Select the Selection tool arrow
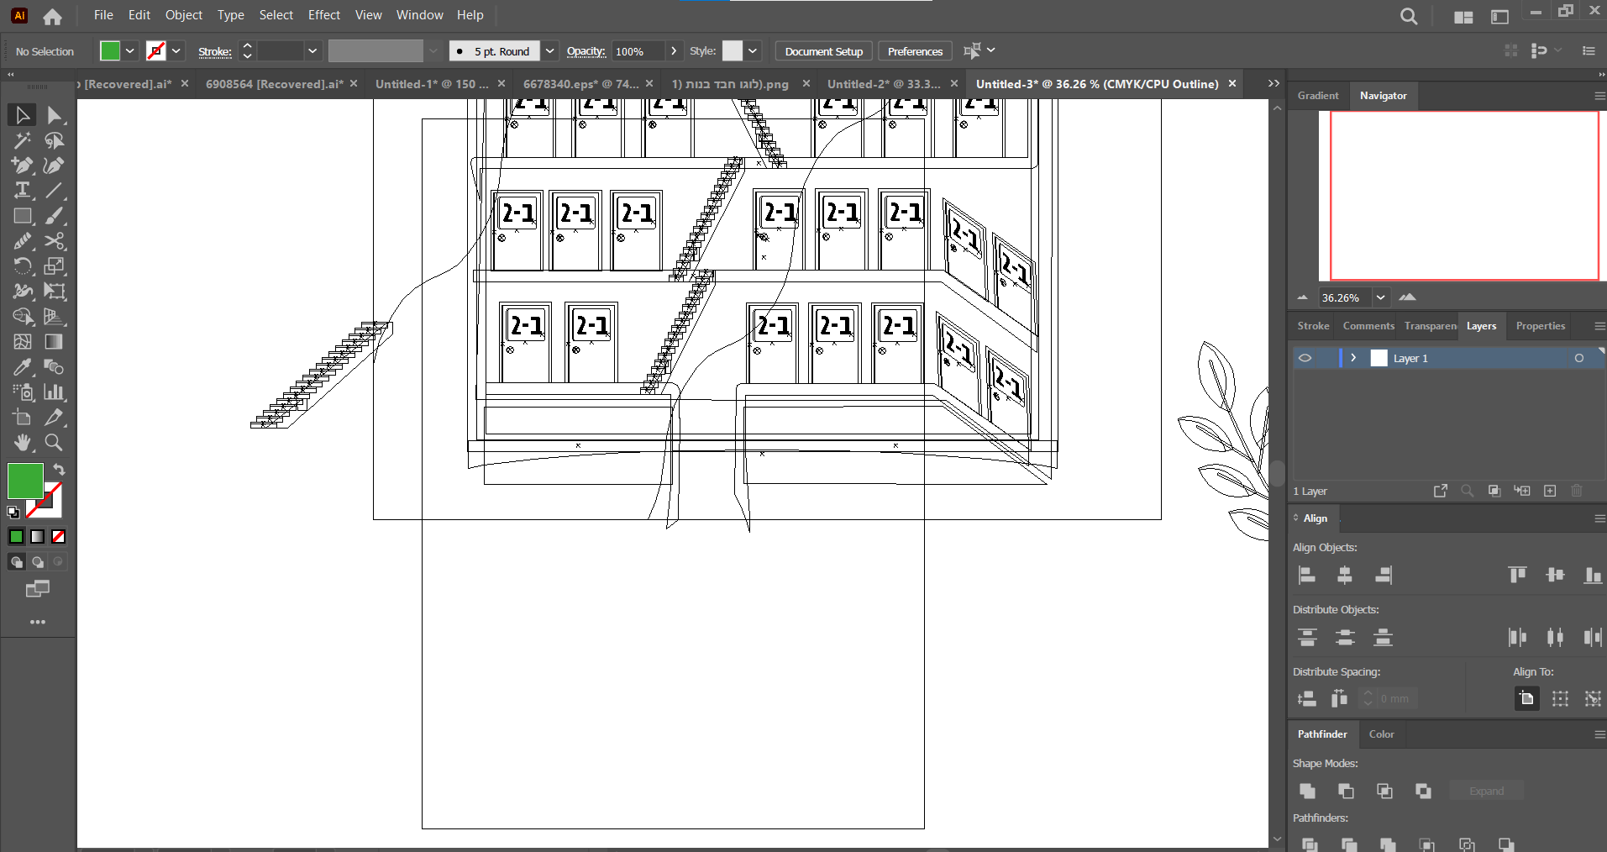Viewport: 1607px width, 852px height. click(x=22, y=115)
